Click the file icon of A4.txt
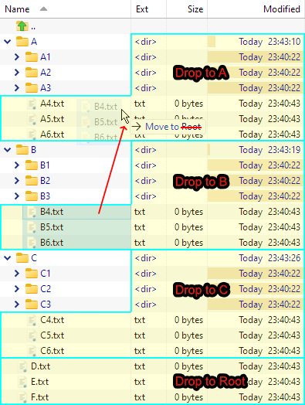Image resolution: width=305 pixels, height=405 pixels. click(x=32, y=104)
